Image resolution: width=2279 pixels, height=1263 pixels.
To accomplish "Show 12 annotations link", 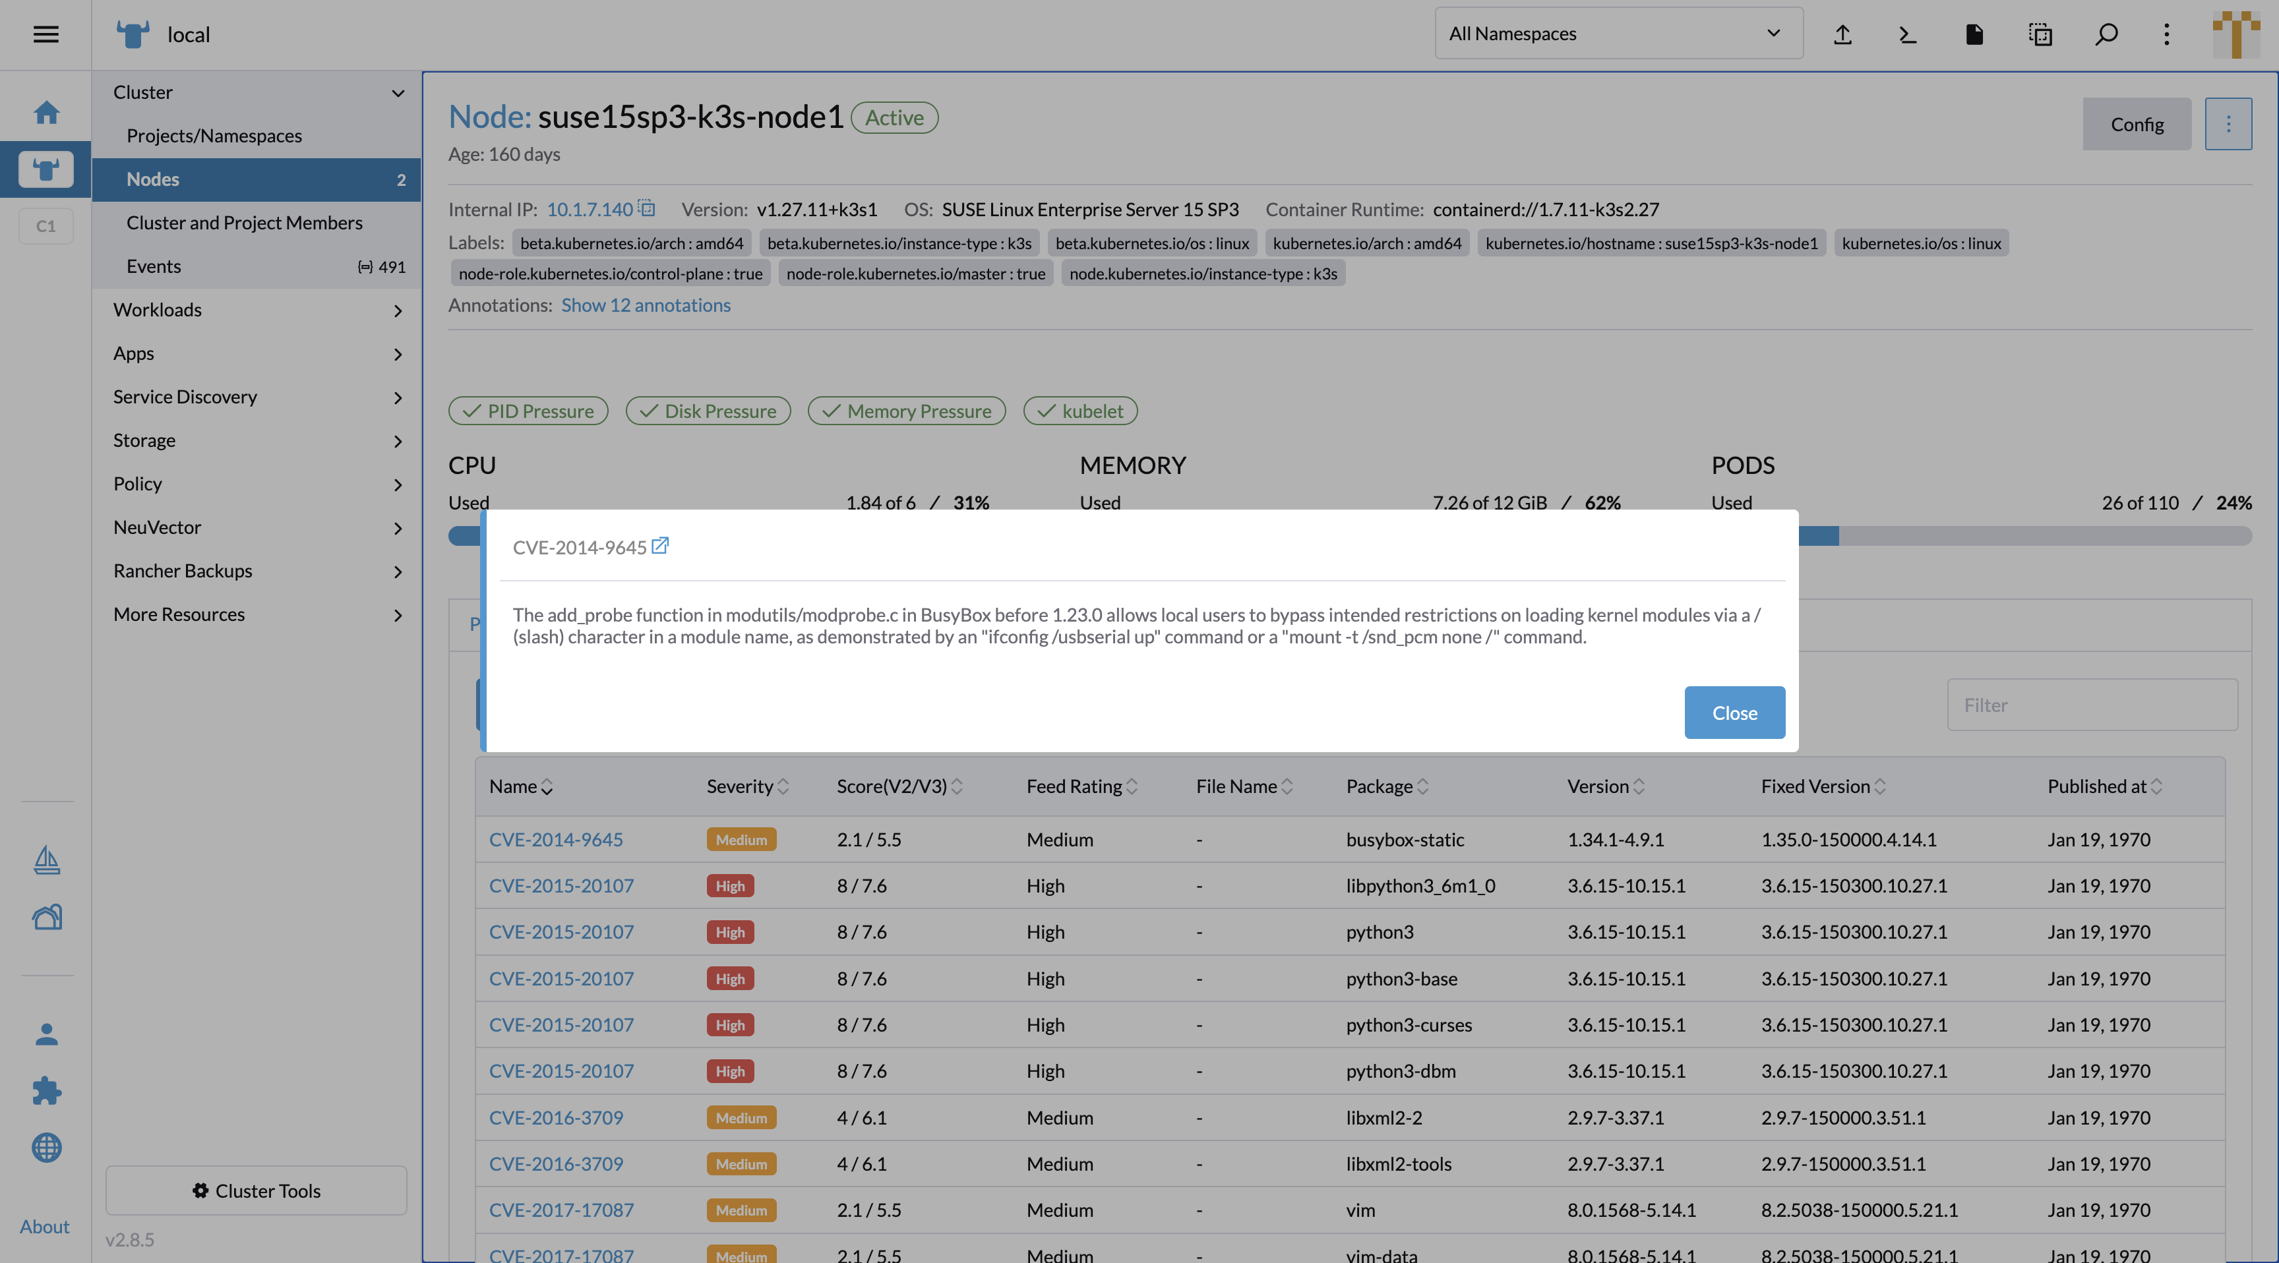I will [646, 305].
